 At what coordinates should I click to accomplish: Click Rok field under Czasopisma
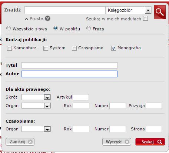pyautogui.click(x=81, y=129)
